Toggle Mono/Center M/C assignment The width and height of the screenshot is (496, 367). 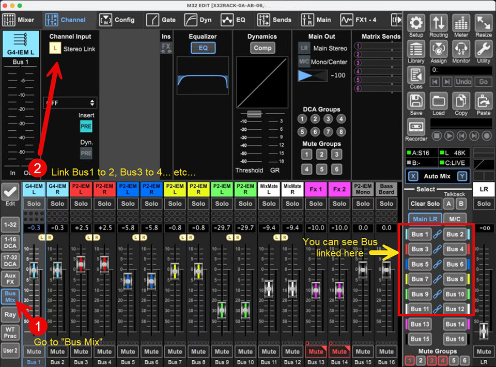coord(304,62)
